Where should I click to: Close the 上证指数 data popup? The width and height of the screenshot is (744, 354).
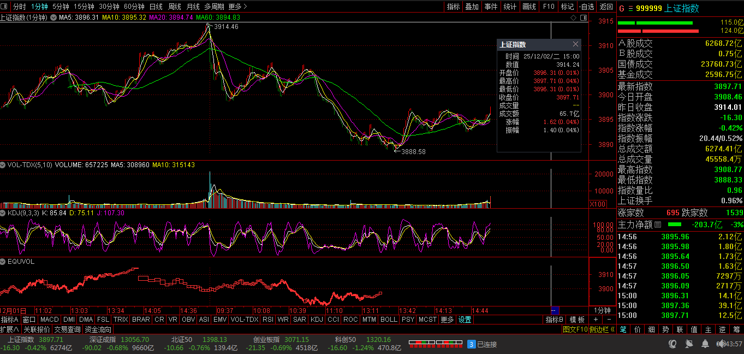point(575,44)
